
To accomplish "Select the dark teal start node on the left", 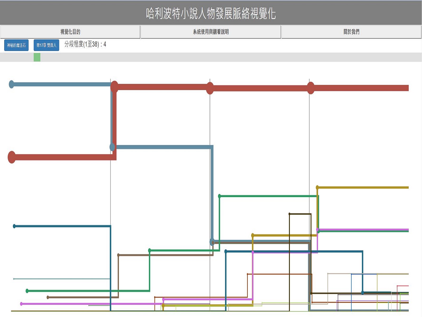I will click(x=14, y=226).
